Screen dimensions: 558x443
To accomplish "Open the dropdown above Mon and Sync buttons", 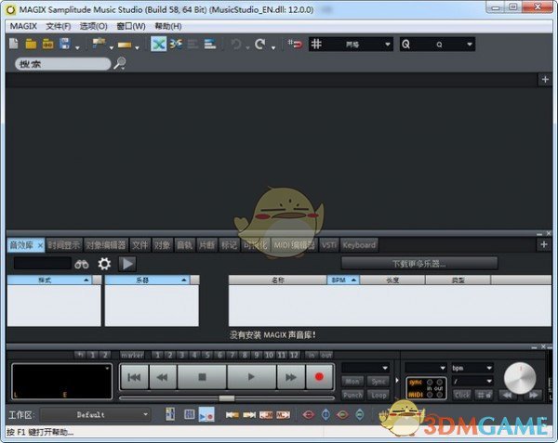I will coord(365,368).
